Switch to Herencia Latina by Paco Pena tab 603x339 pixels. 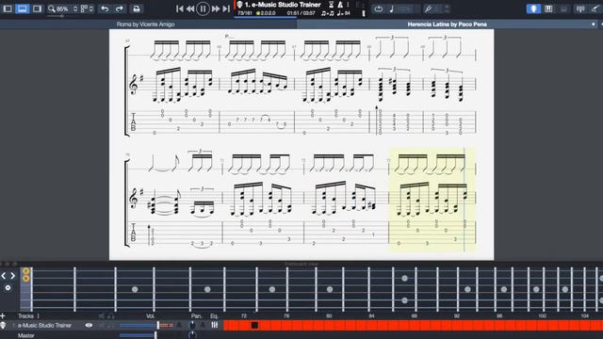[447, 24]
